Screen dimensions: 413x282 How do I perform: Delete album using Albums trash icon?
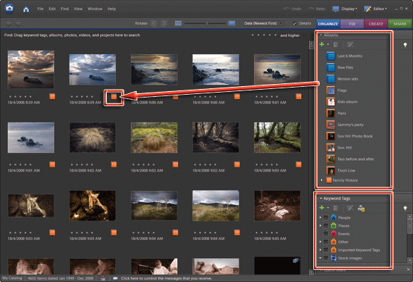tap(335, 44)
